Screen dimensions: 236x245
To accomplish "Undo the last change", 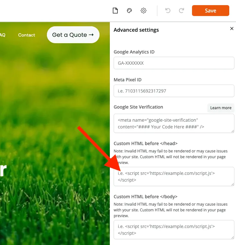I will (168, 11).
